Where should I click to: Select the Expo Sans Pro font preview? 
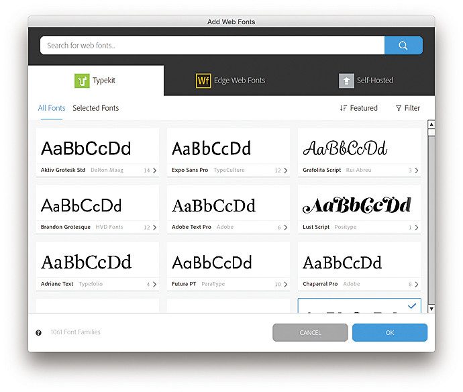[228, 146]
